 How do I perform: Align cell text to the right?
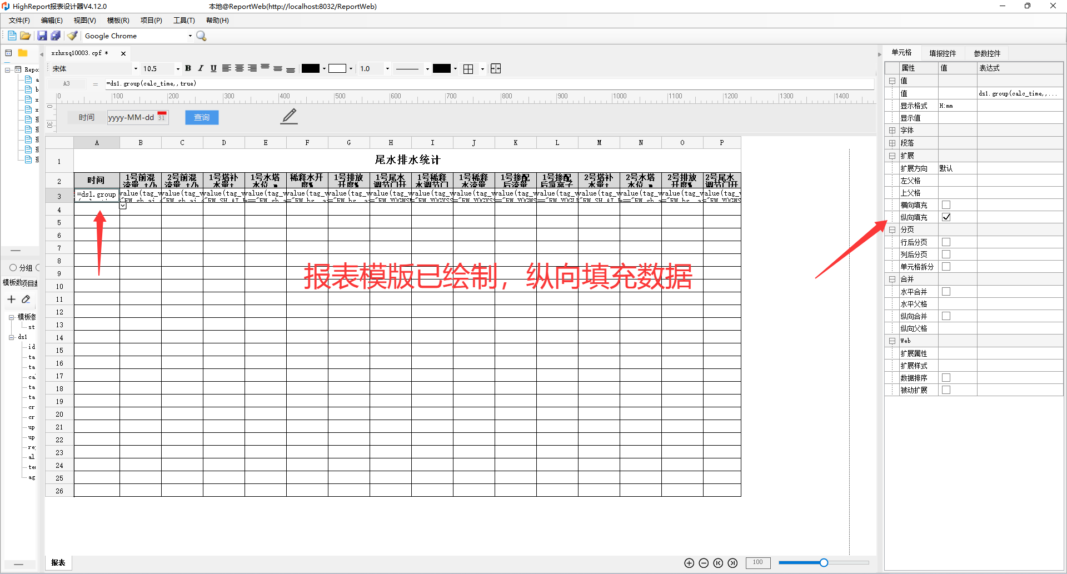coord(252,68)
